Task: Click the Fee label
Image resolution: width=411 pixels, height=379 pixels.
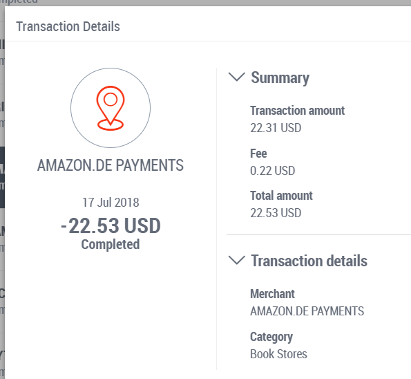Action: coord(258,154)
